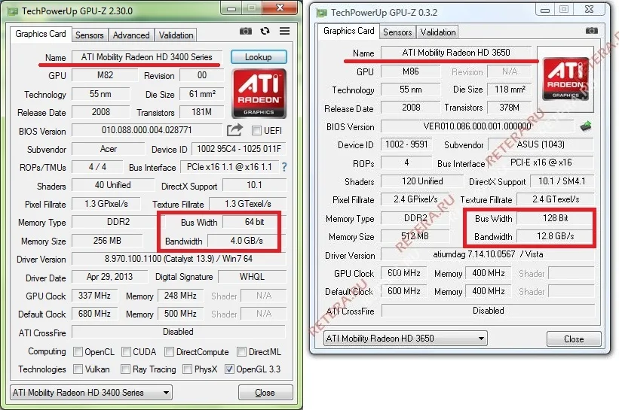Switch to Validation tab in GPU-Z 0.3.2
Image resolution: width=619 pixels, height=410 pixels.
(438, 32)
